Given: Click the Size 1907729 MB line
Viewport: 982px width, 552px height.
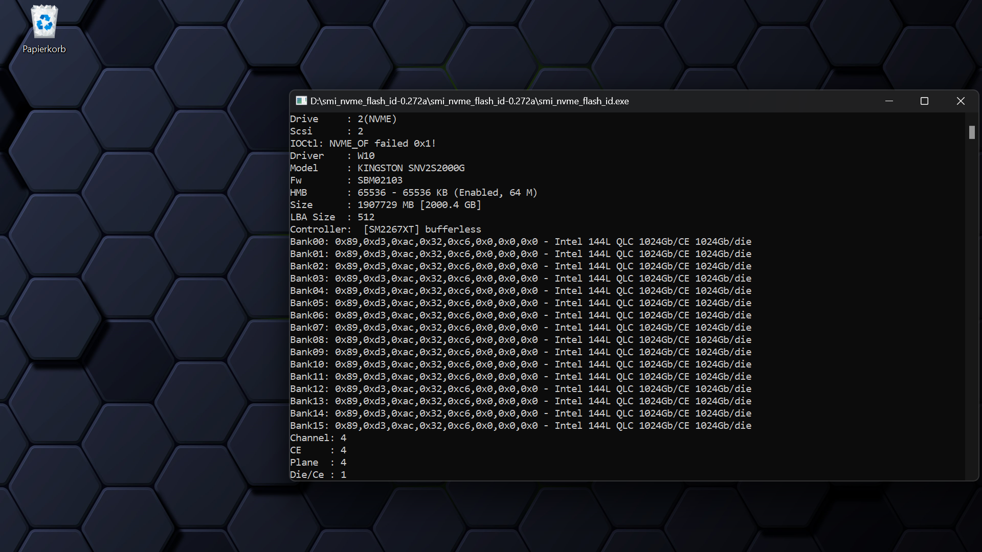Looking at the screenshot, I should [x=385, y=205].
